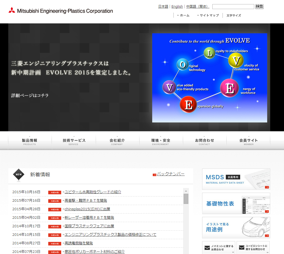The image size is (284, 254).
Task: Focus the header search text field
Action: [x=233, y=7]
